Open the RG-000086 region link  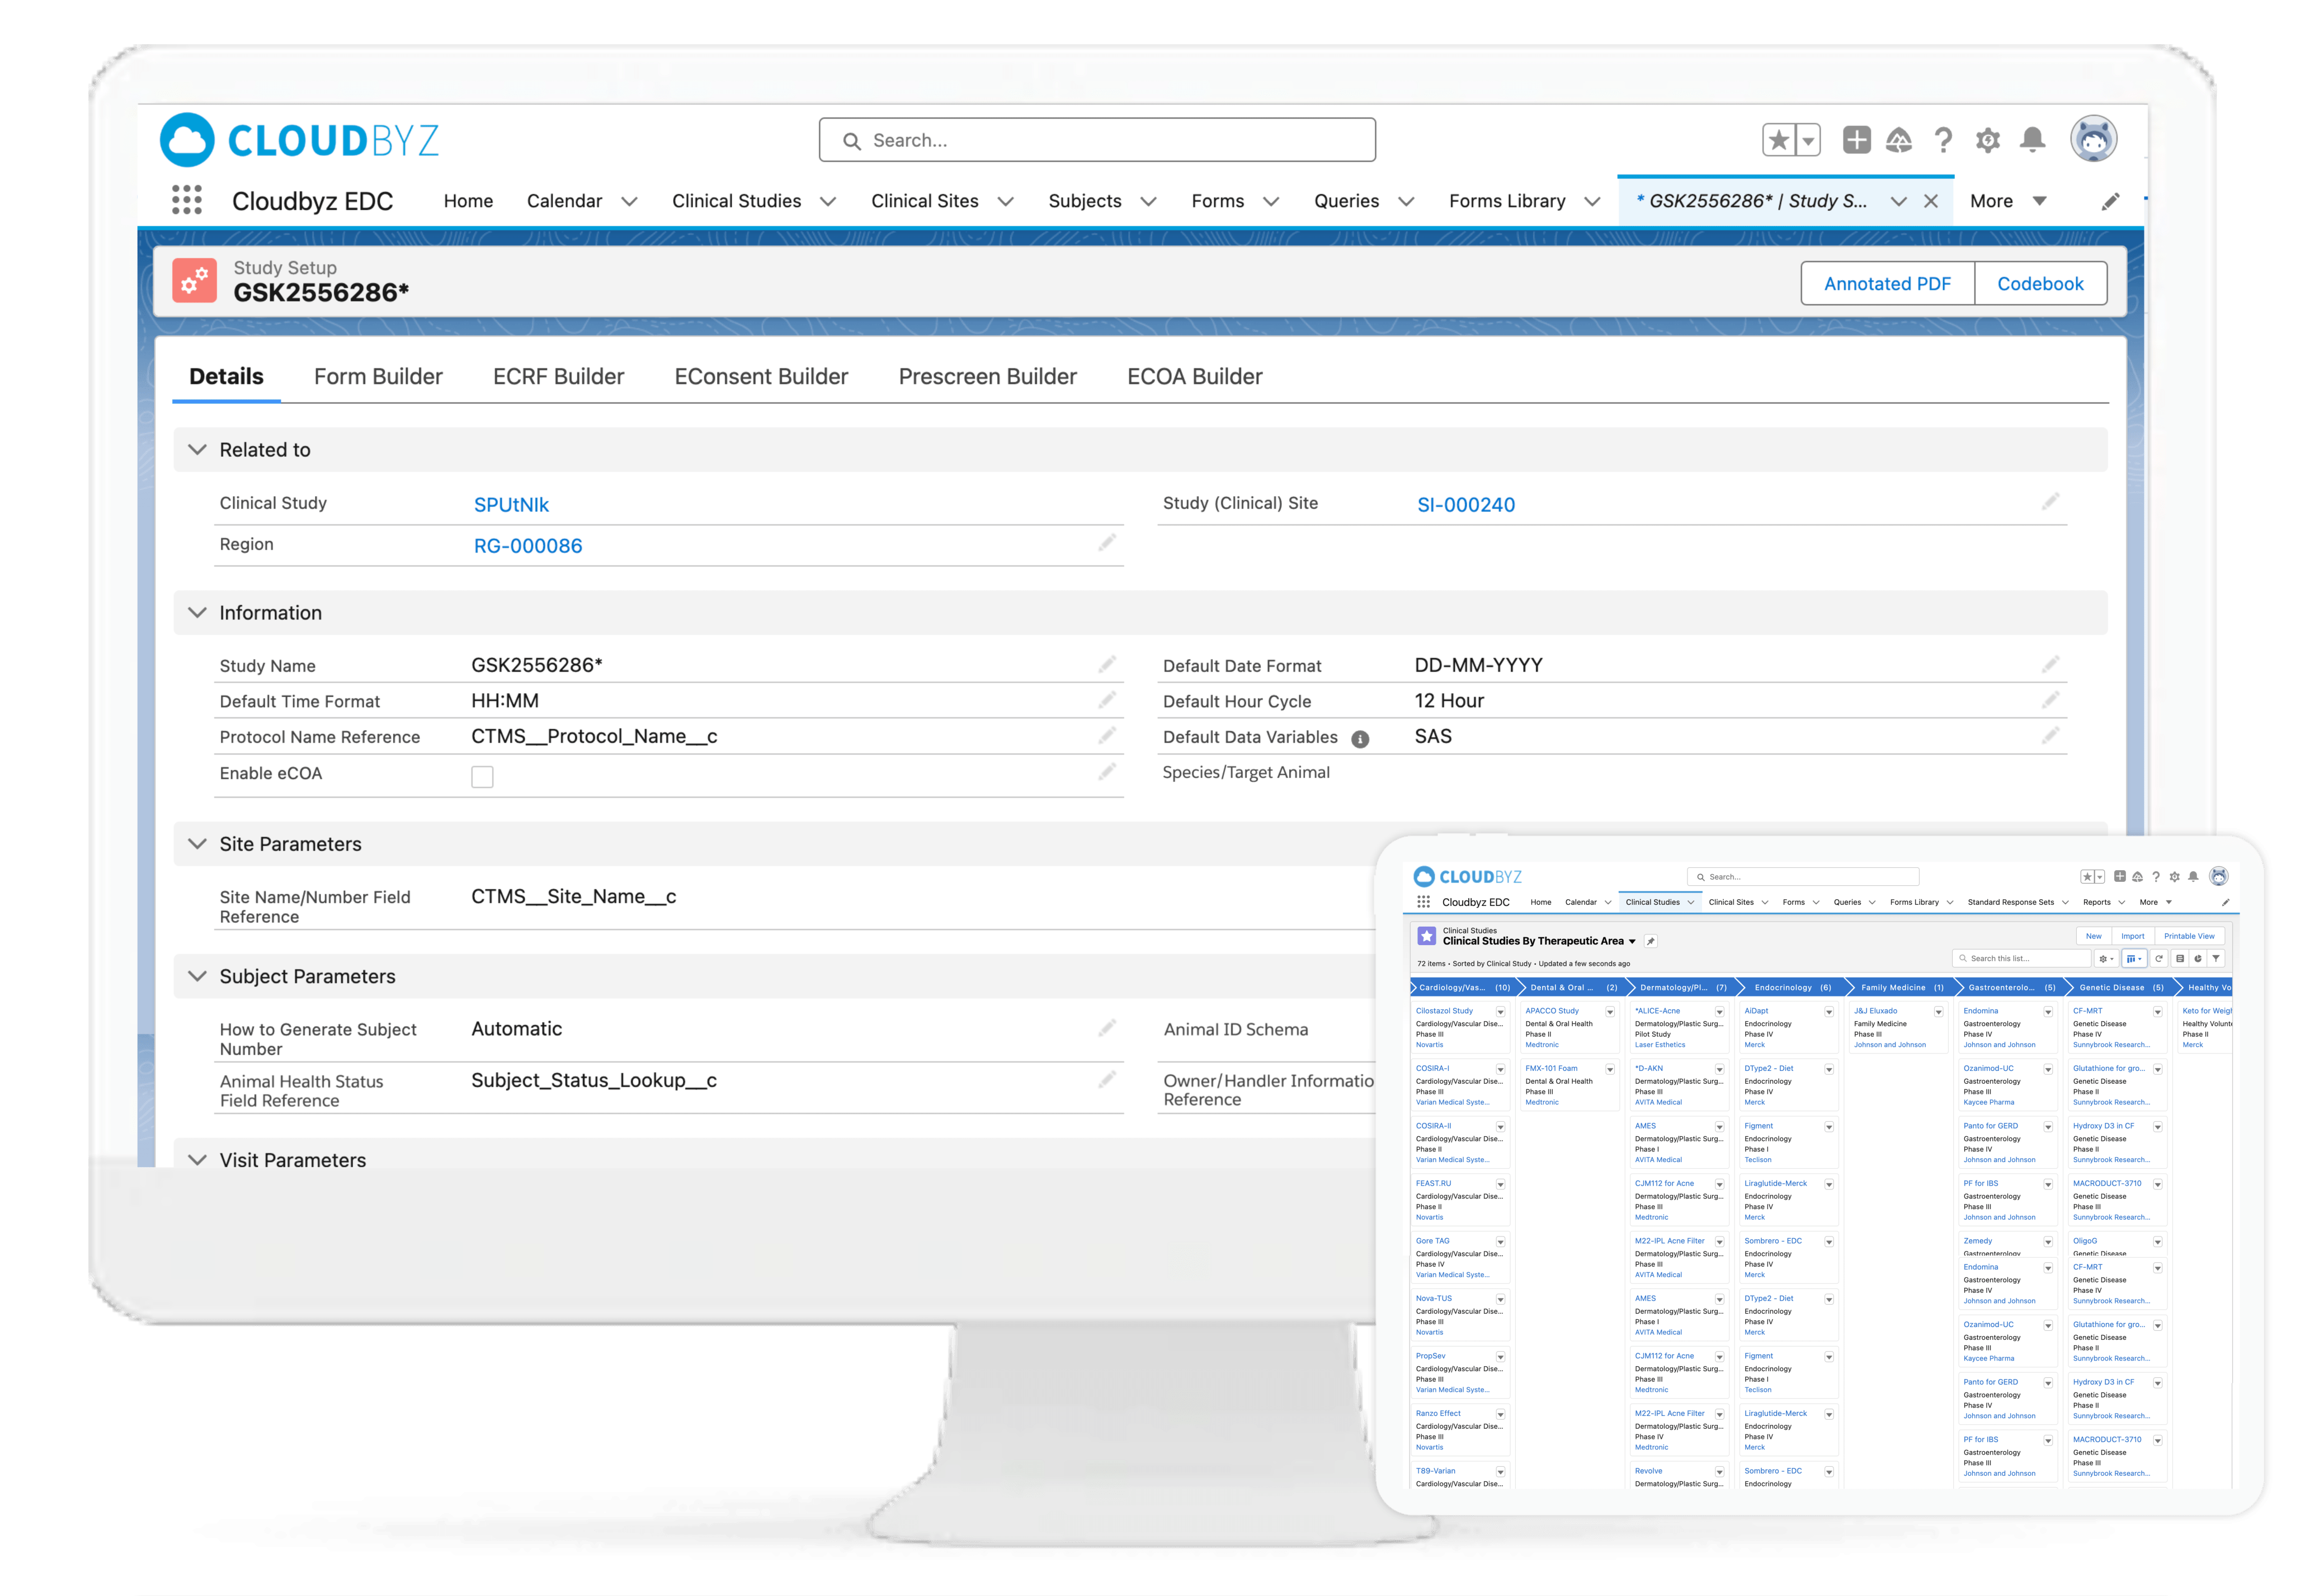pyautogui.click(x=528, y=546)
